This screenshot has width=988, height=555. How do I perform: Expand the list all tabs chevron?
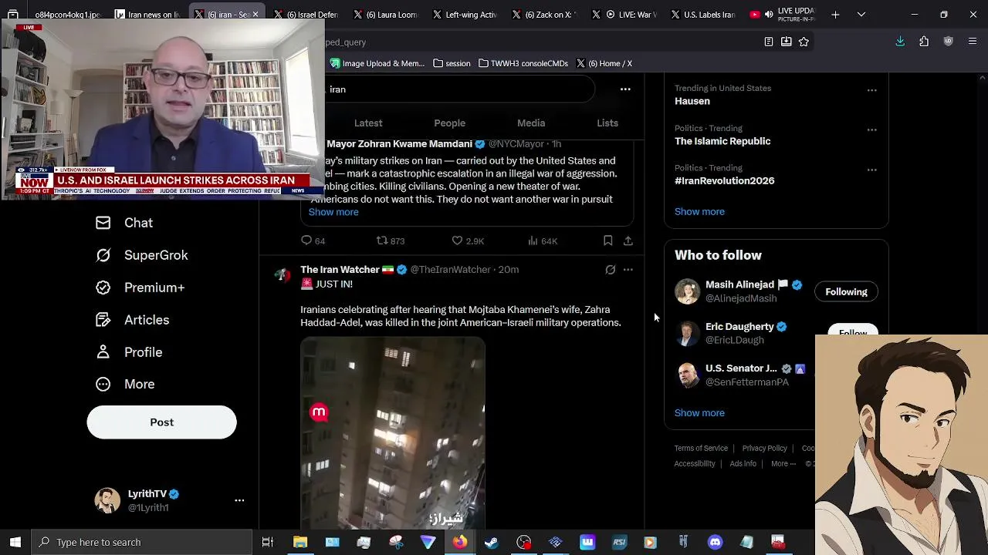(861, 15)
